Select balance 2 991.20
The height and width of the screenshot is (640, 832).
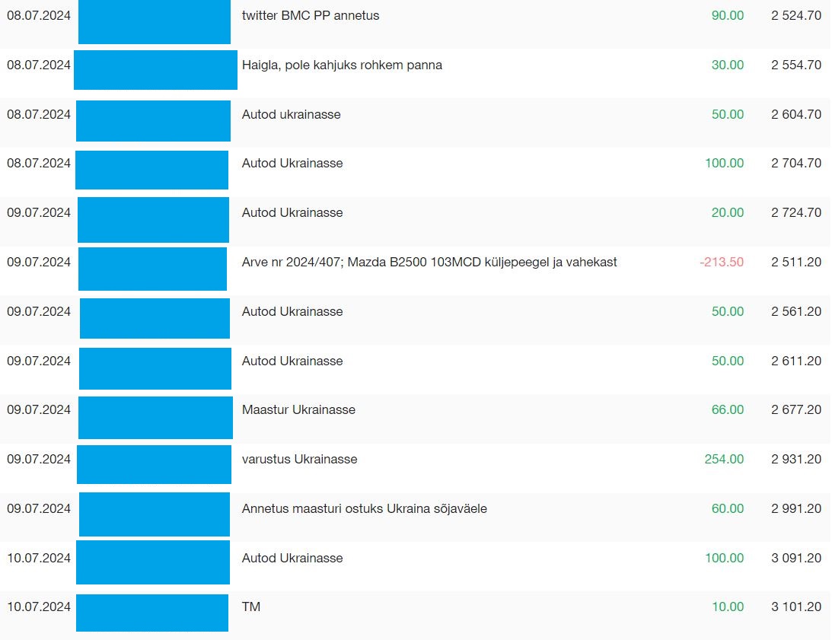pos(796,508)
